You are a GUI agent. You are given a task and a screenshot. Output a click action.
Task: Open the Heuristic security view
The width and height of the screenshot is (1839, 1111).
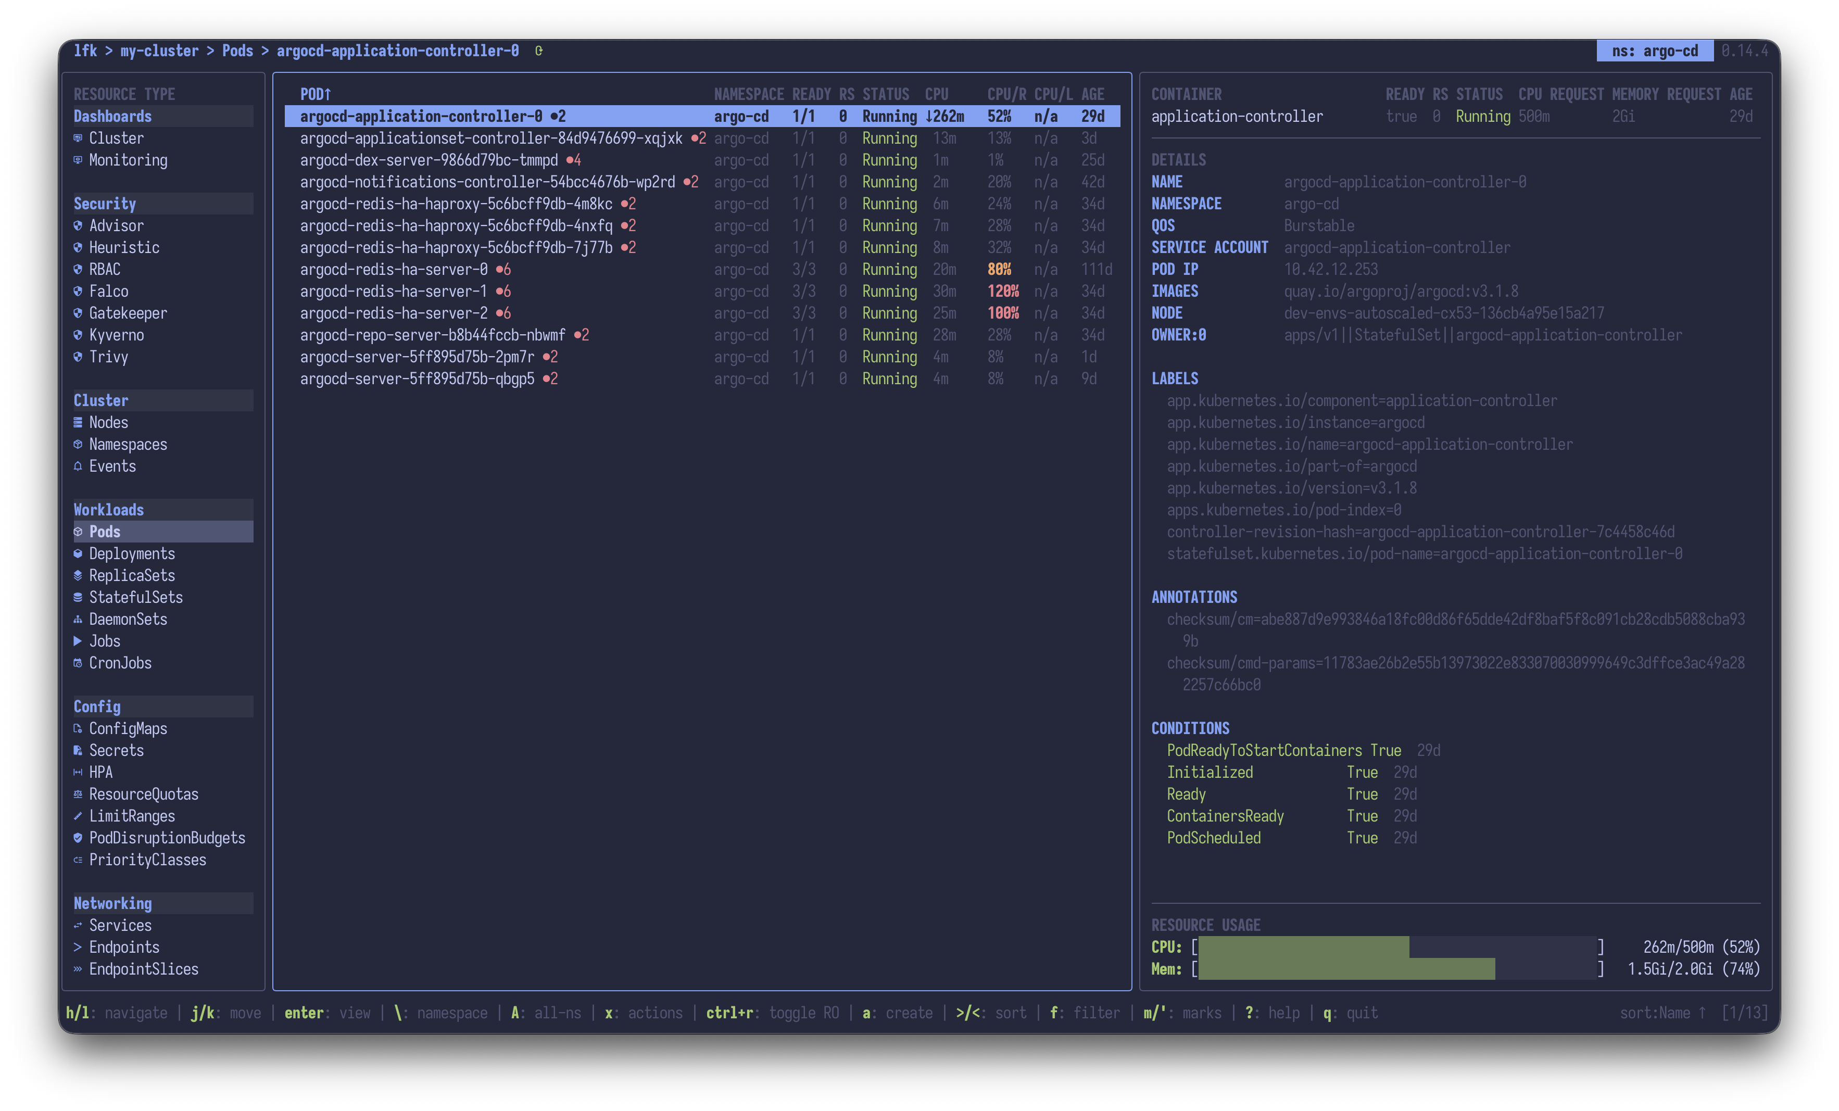124,247
